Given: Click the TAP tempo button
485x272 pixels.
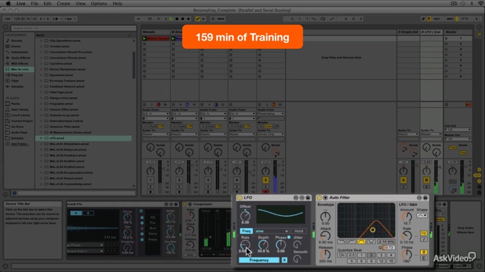Looking at the screenshot, I should [7, 19].
